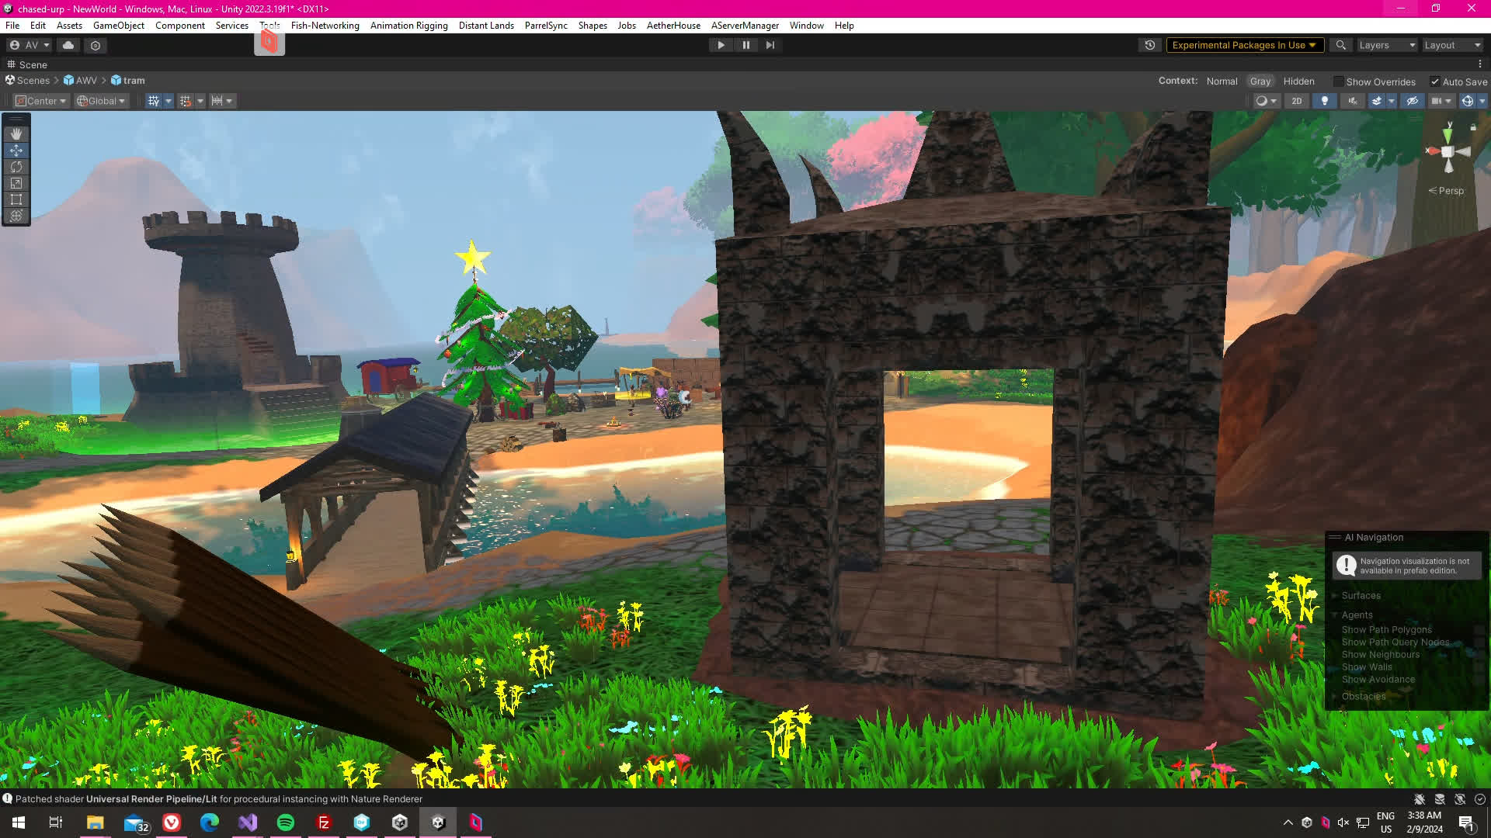This screenshot has width=1491, height=838.
Task: Toggle scene lighting lightbulb icon
Action: [x=1324, y=101]
